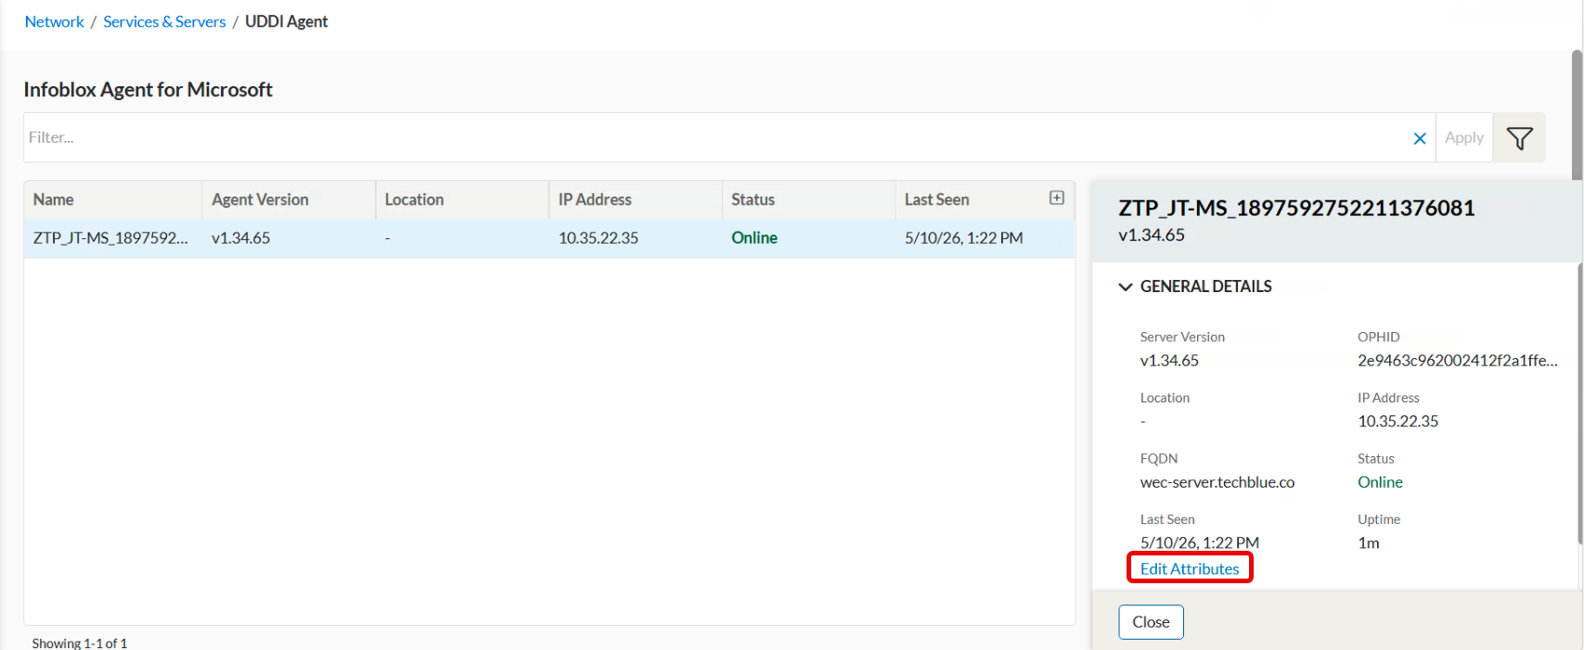Open the Edit Attributes link
This screenshot has height=650, width=1584.
1190,568
